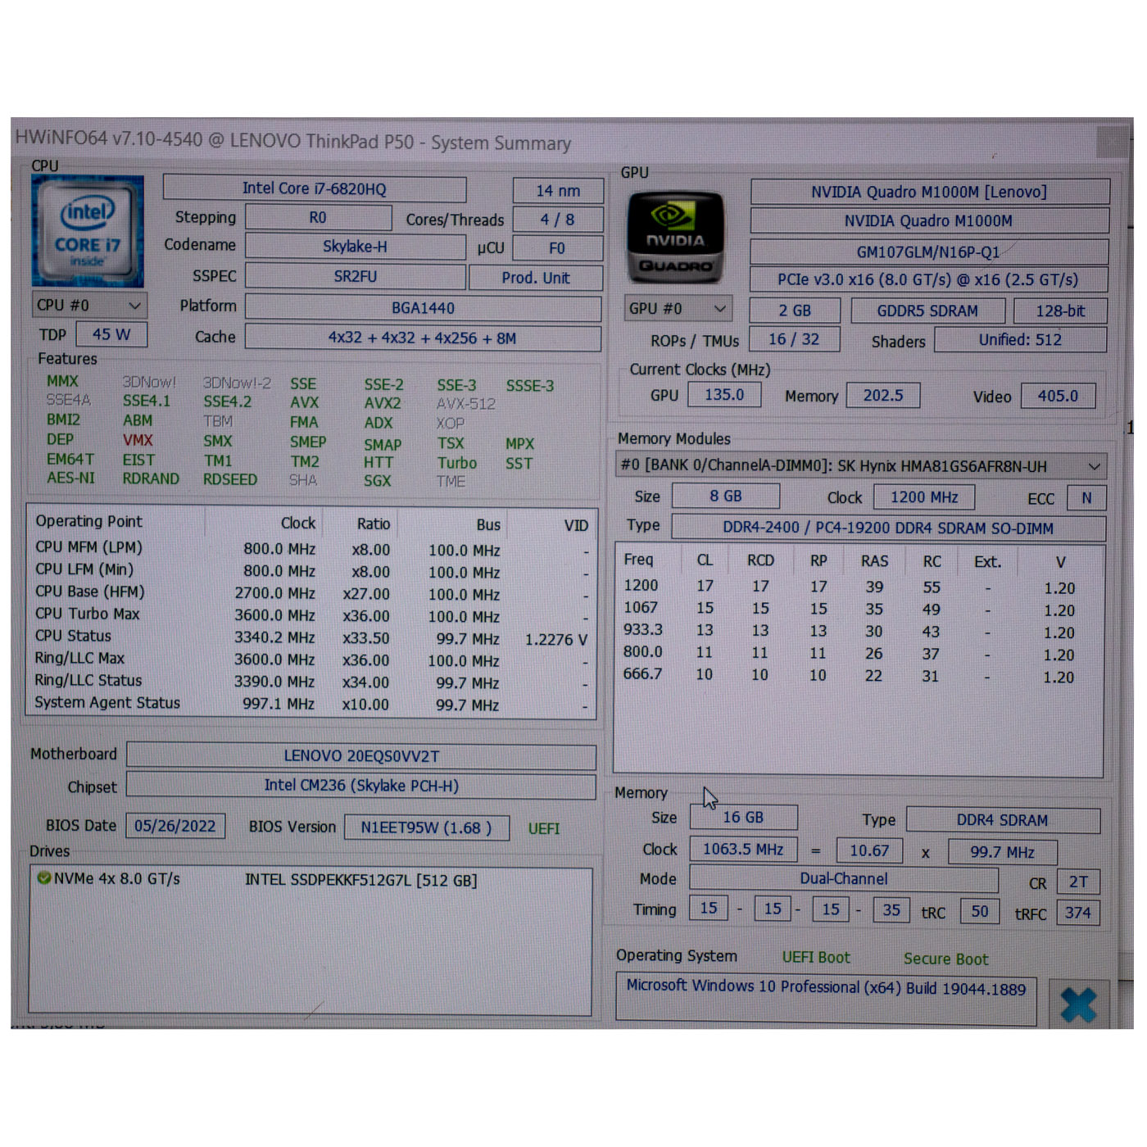Click the UEFI label beside BIOS version
Viewport: 1147px width, 1147px height.
click(544, 828)
